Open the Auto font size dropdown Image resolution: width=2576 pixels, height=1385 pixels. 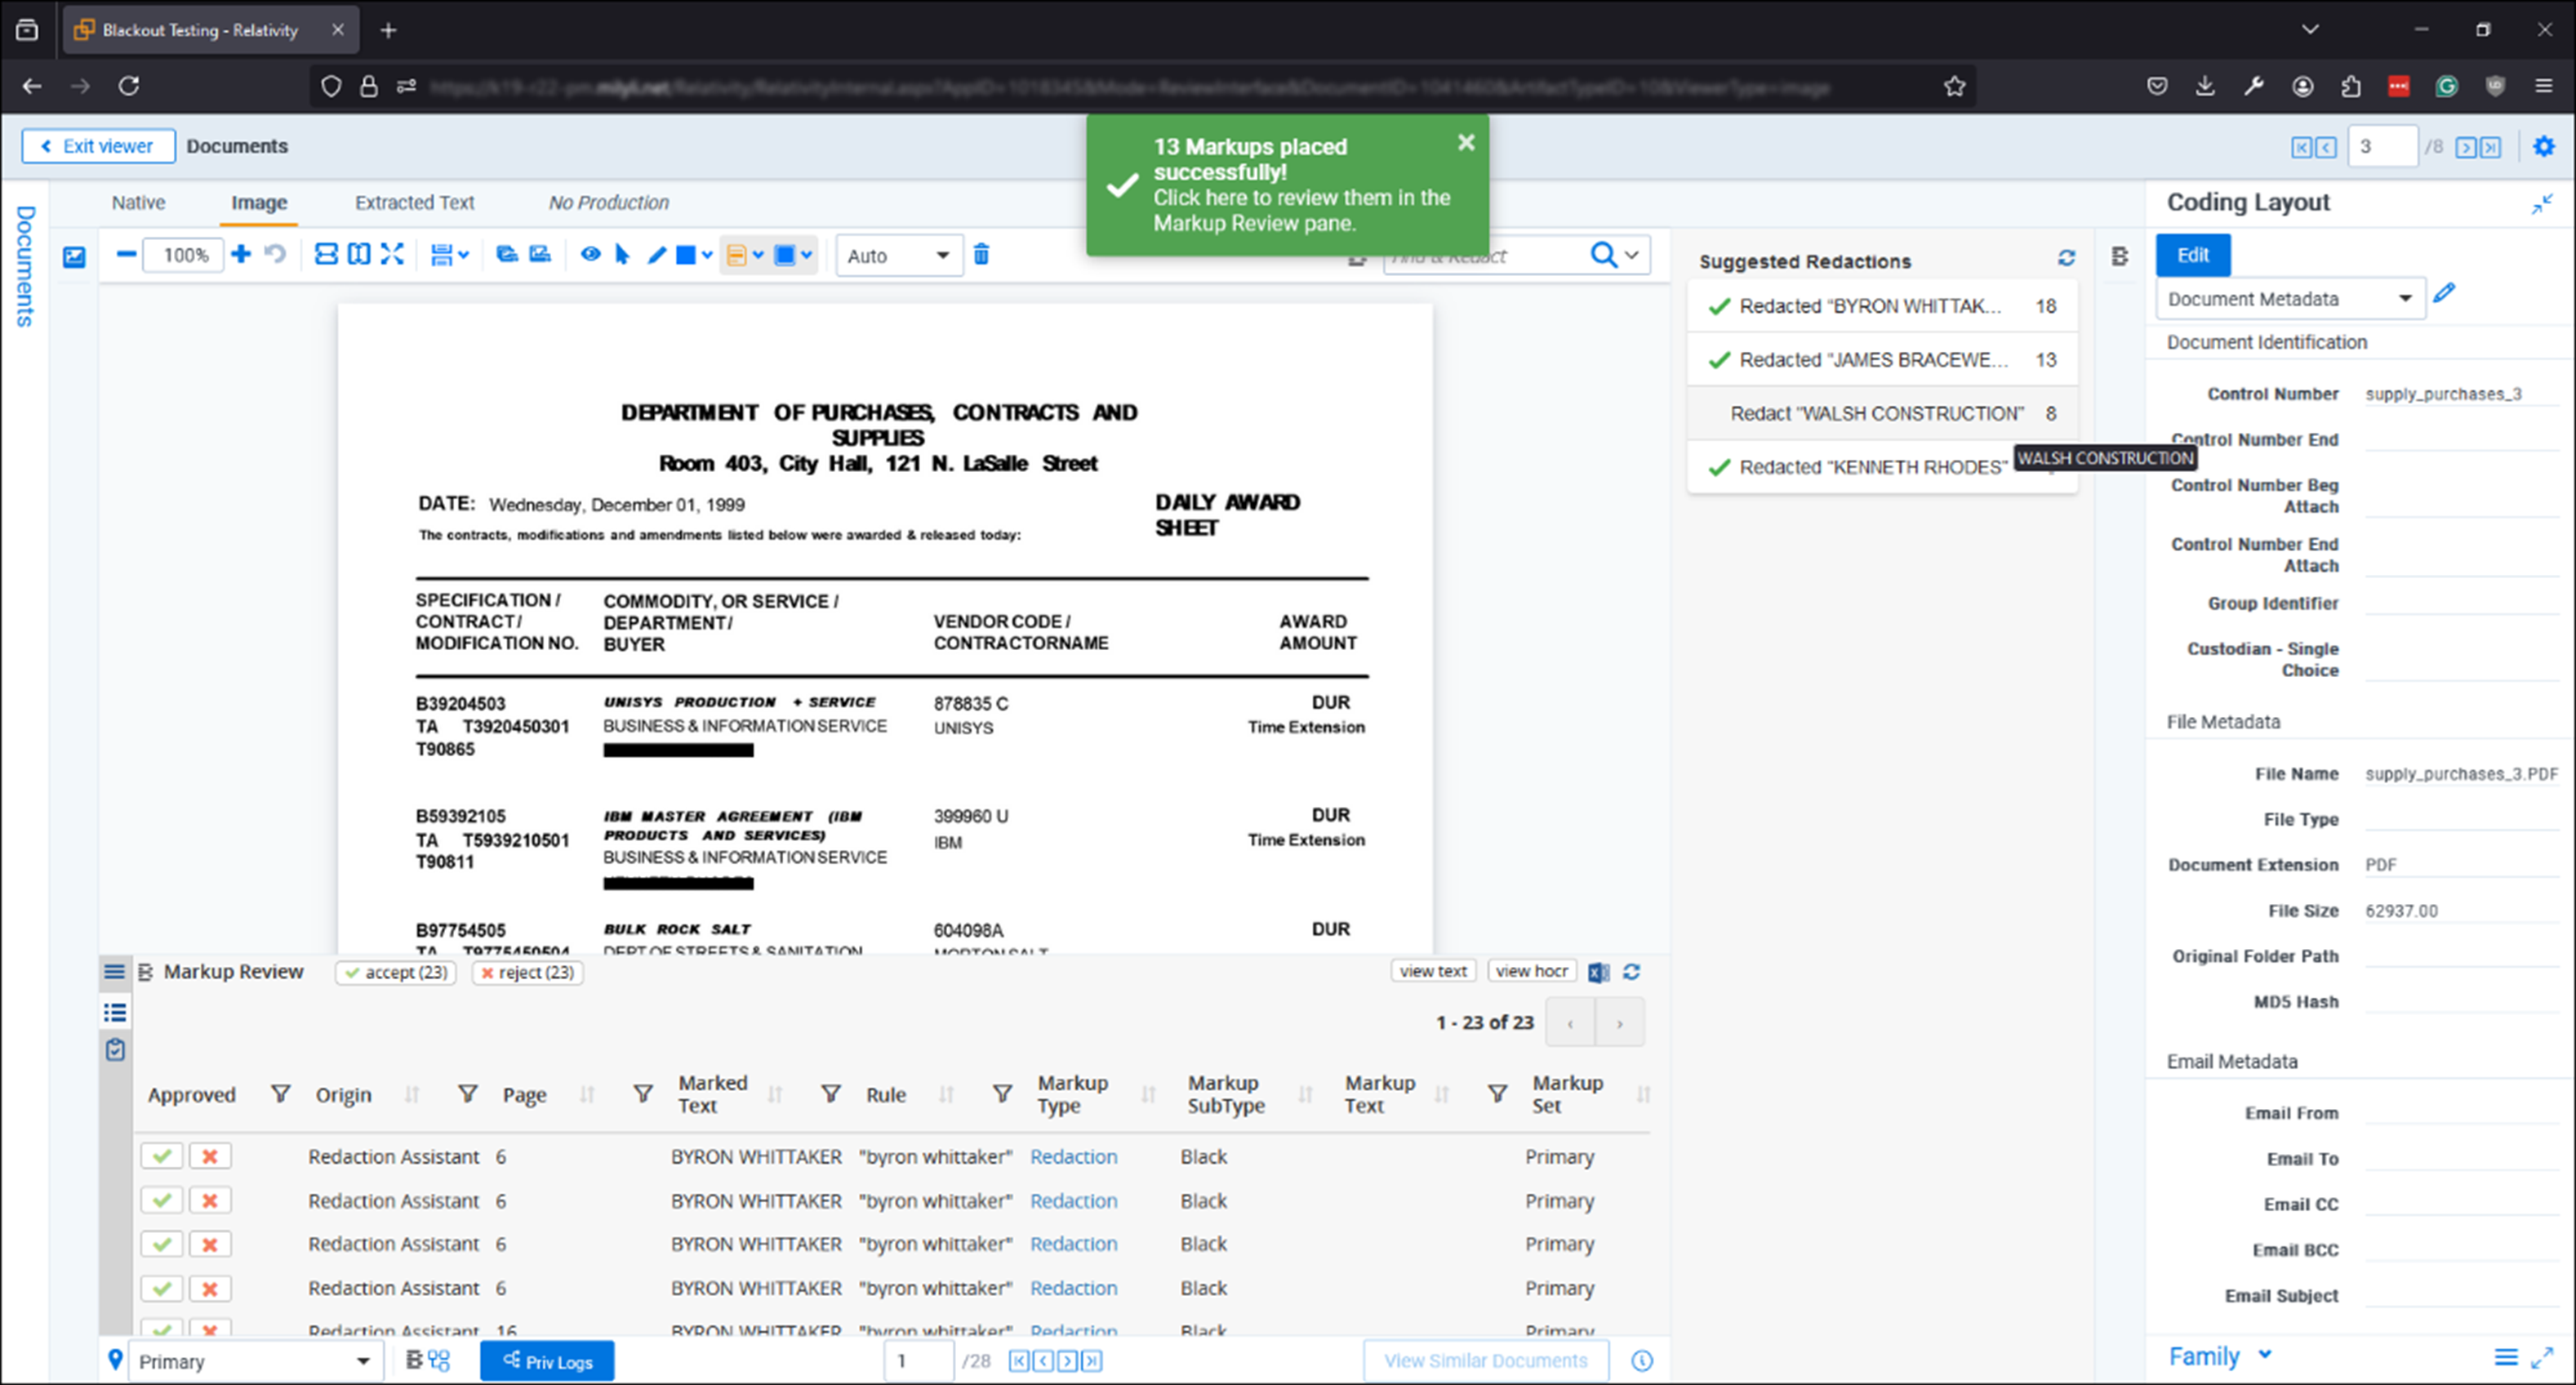coord(898,256)
